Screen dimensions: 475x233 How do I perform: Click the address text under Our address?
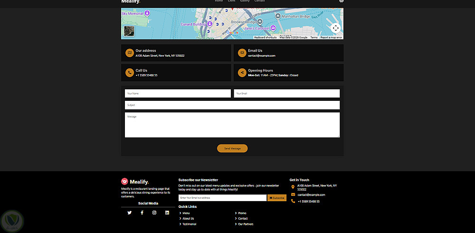[x=160, y=56]
